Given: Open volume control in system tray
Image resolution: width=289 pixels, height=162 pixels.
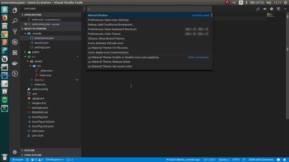Looking at the screenshot, I should click(269, 3).
